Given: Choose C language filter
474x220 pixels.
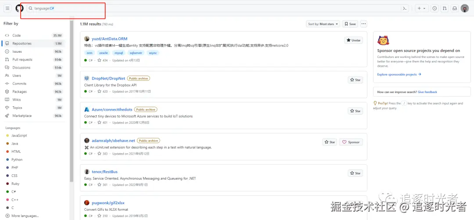Looking at the screenshot, I should [12, 208].
